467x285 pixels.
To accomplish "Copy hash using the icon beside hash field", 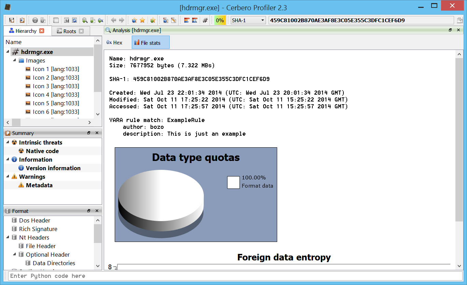I will point(460,20).
